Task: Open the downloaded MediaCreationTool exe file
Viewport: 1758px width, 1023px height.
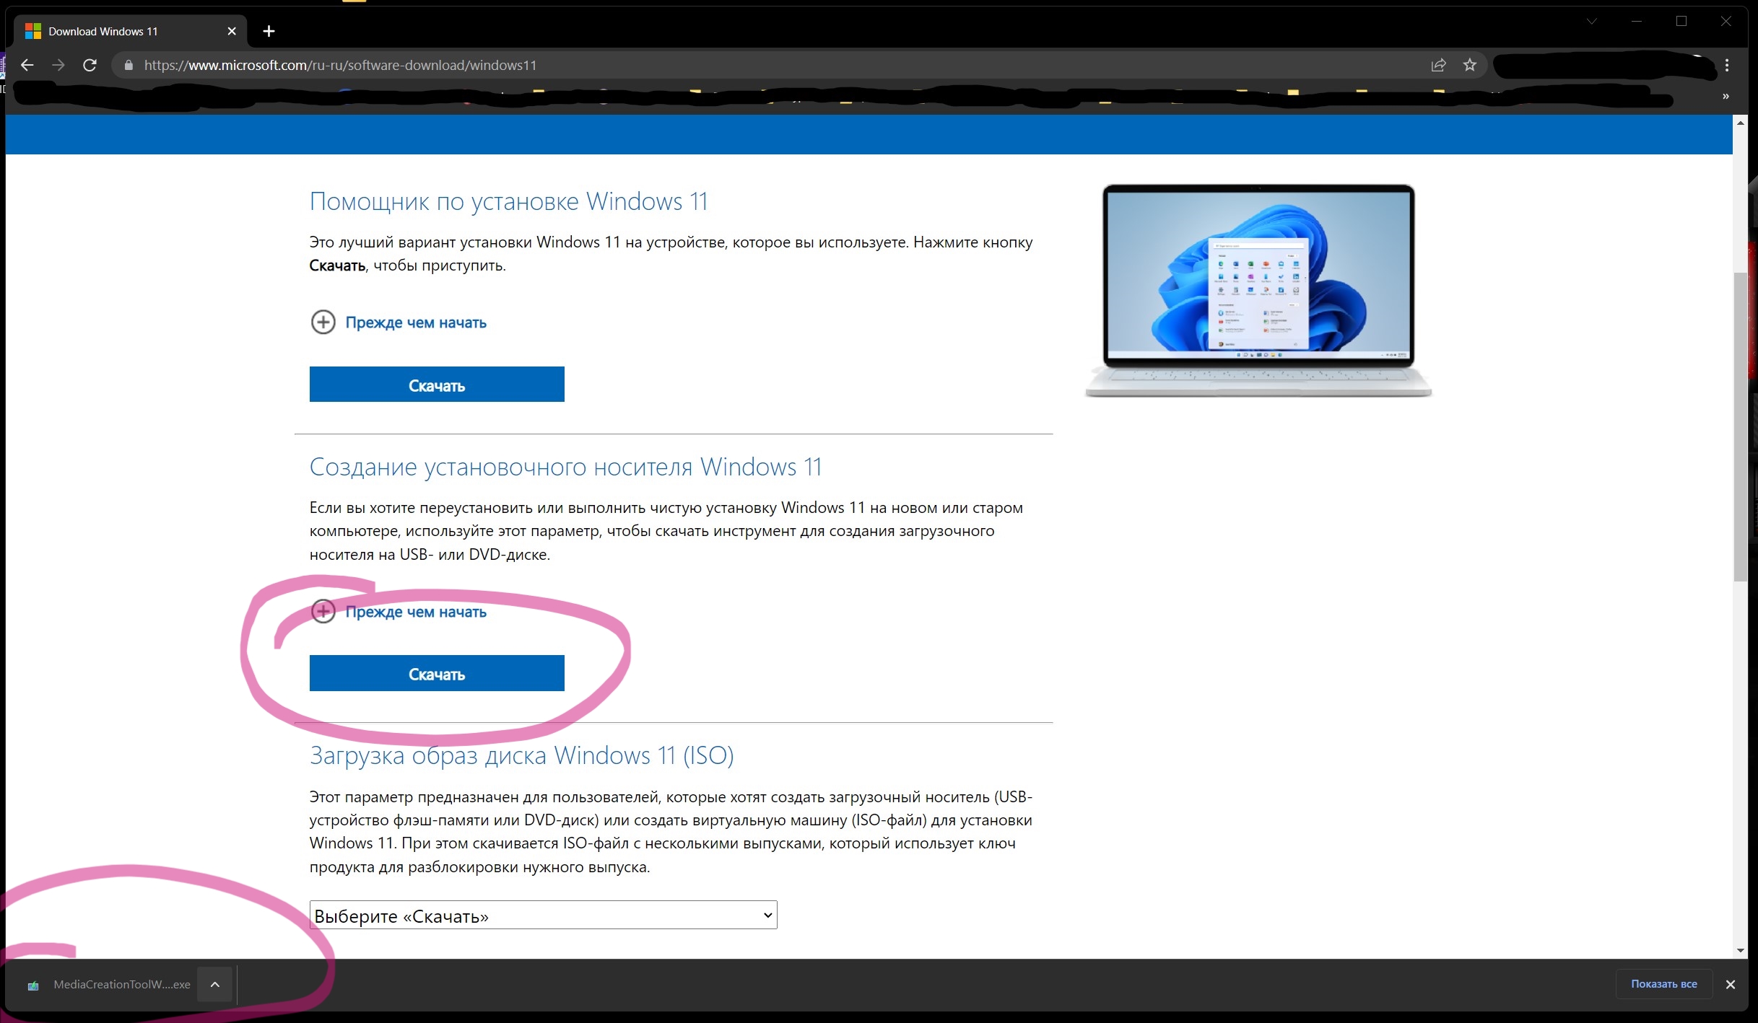Action: (x=110, y=985)
